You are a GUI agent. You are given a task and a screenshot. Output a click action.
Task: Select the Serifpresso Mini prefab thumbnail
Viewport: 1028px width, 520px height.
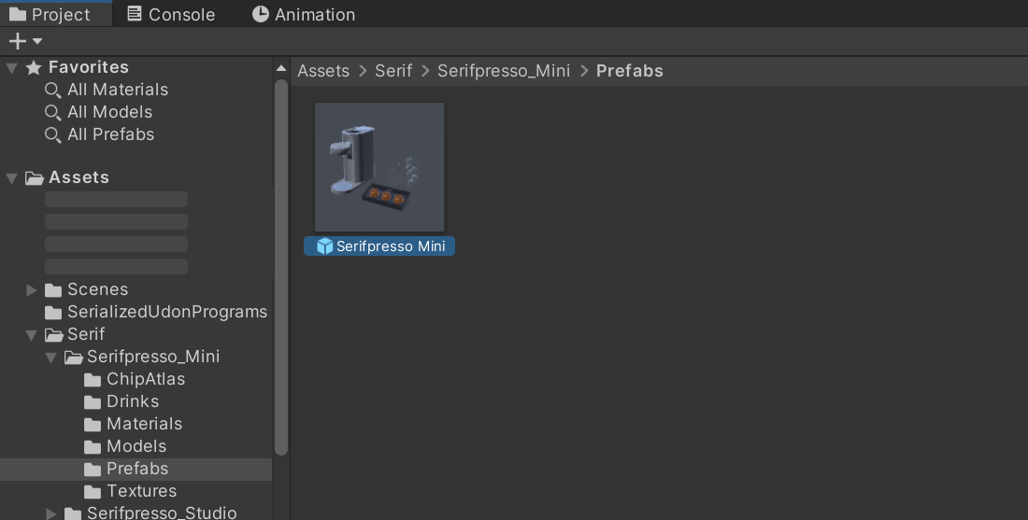378,167
